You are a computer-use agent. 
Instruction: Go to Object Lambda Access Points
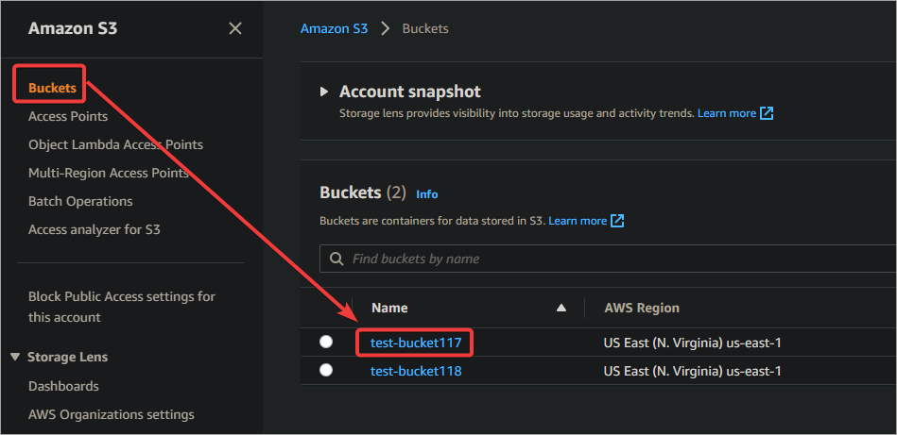pyautogui.click(x=115, y=145)
